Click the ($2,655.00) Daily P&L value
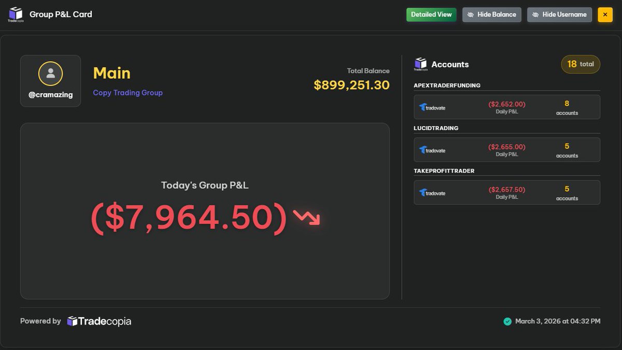This screenshot has height=350, width=622. tap(506, 147)
